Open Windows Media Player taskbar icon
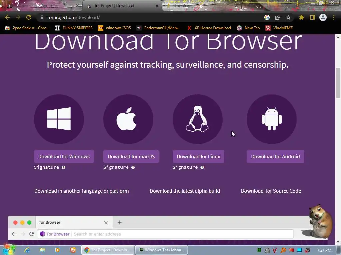The width and height of the screenshot is (341, 255). 57,250
